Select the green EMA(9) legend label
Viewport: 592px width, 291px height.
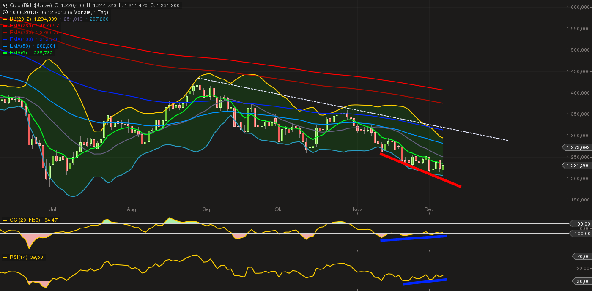click(x=17, y=53)
